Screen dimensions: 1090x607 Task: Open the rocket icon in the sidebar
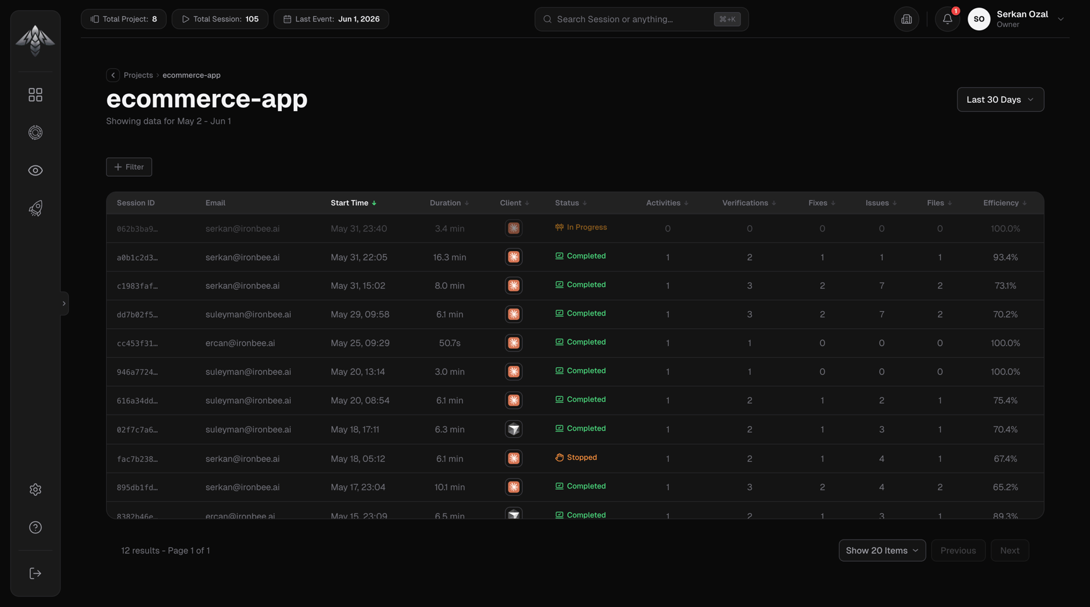(x=35, y=208)
